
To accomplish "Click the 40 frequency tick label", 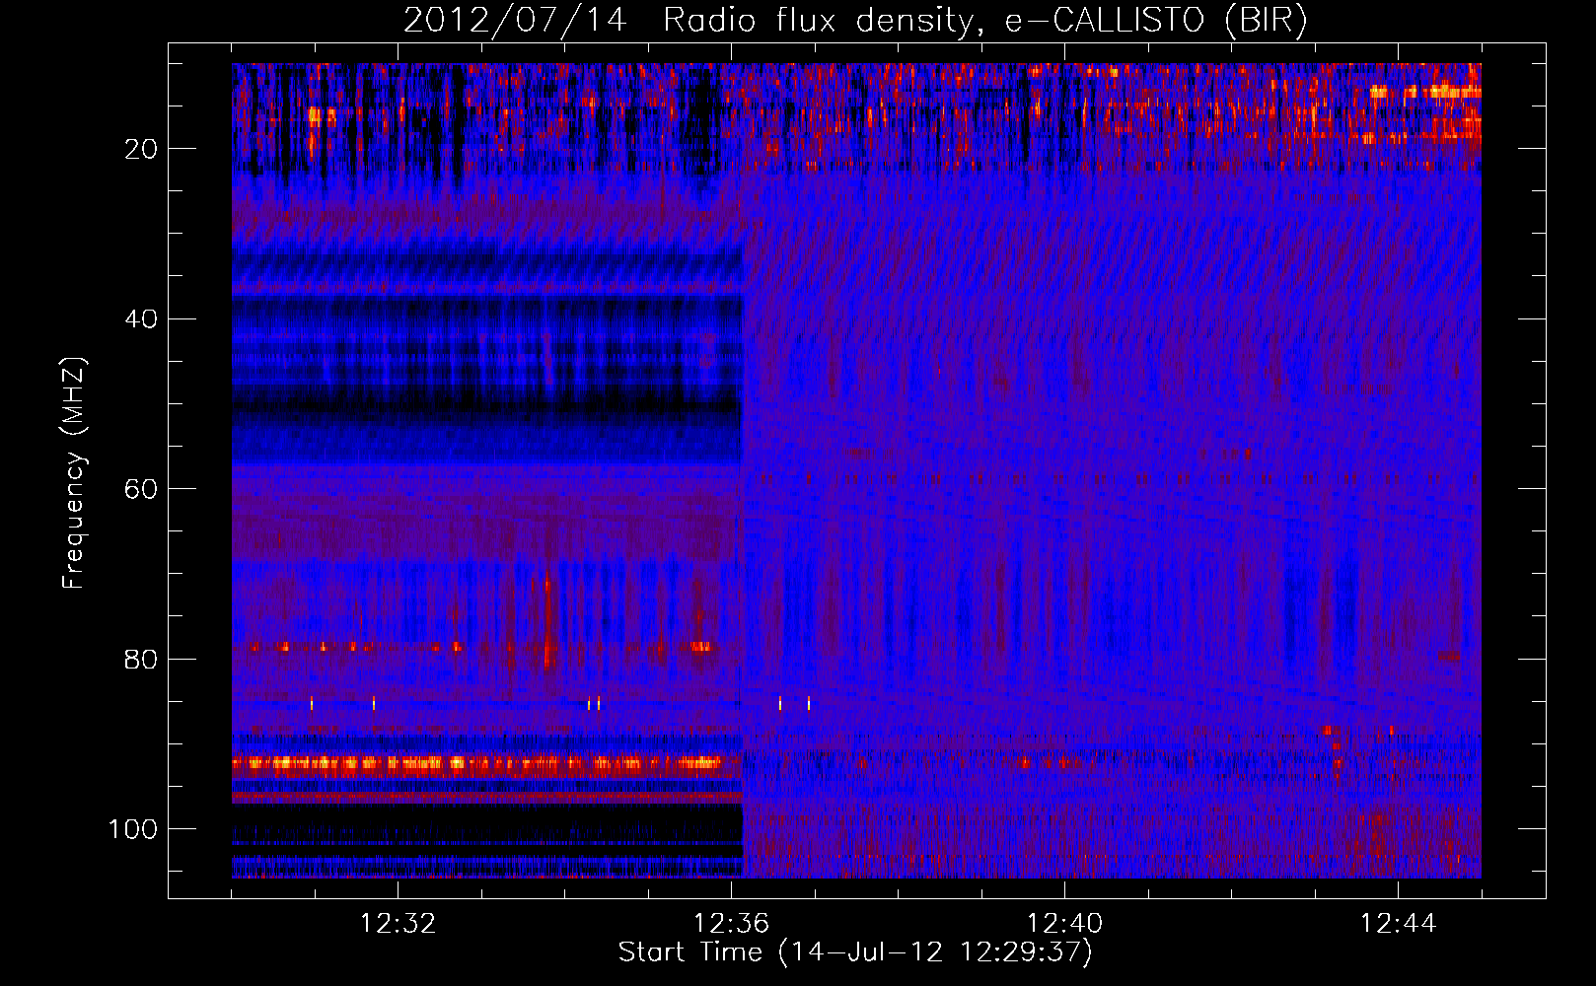I will 142,319.
